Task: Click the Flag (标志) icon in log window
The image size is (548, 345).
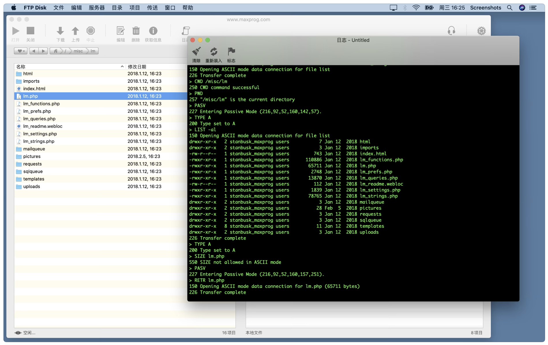Action: tap(231, 52)
